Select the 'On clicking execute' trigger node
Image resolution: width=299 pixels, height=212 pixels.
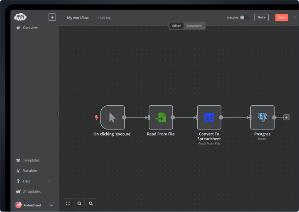[x=112, y=117]
